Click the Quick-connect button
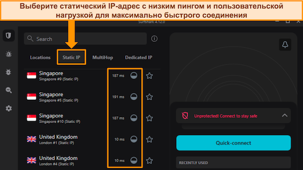The width and height of the screenshot is (303, 170). pos(234,143)
